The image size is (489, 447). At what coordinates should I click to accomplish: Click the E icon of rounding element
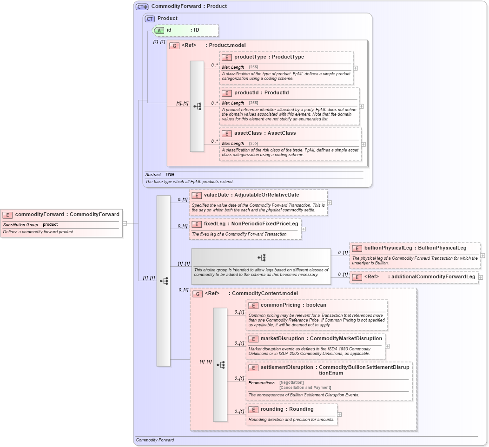coord(253,409)
